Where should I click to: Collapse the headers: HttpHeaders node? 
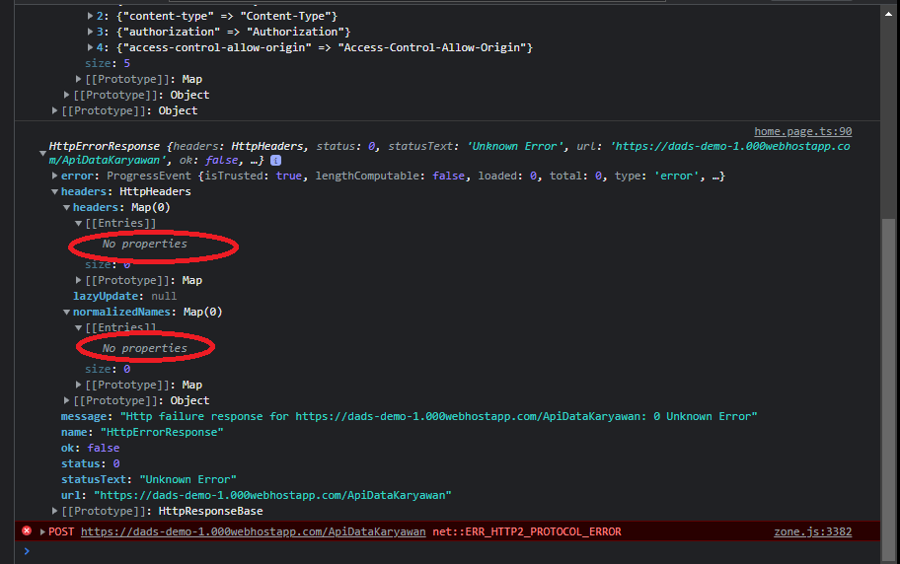pos(54,191)
